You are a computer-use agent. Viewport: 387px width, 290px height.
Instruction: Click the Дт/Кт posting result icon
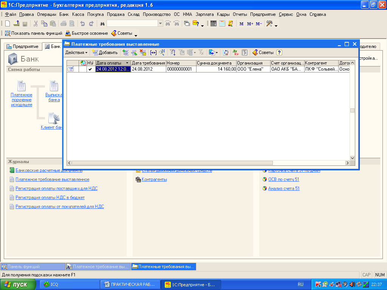point(236,52)
